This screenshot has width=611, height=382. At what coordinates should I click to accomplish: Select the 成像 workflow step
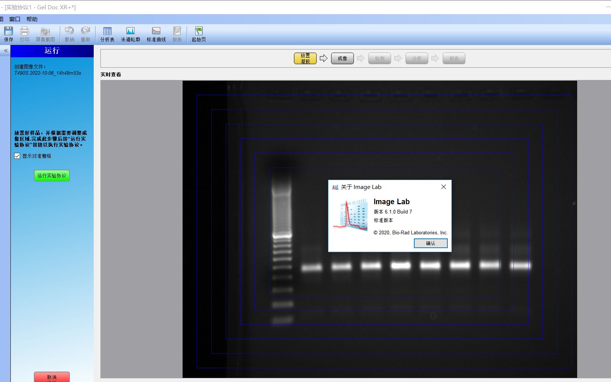click(342, 58)
